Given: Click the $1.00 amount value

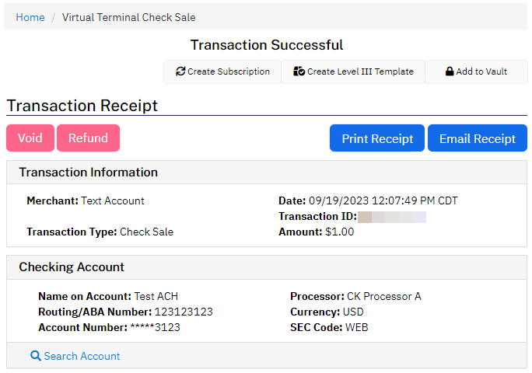Looking at the screenshot, I should tap(339, 232).
